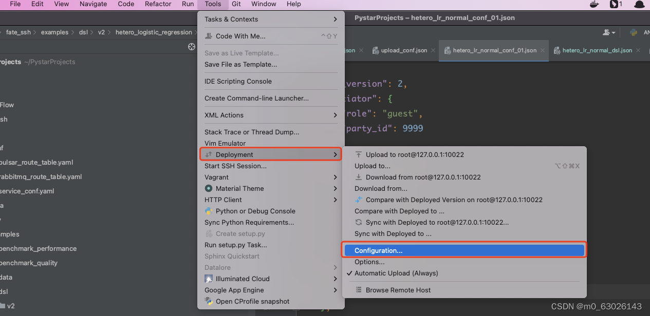Toggle Automatic Upload (Always) checkmark item

(465, 273)
